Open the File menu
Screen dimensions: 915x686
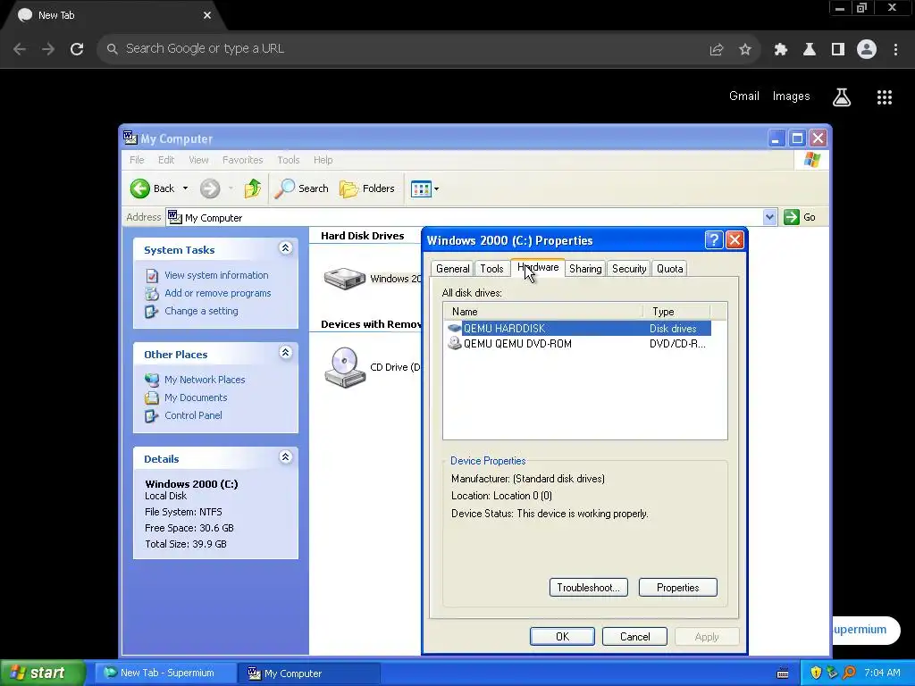click(x=137, y=160)
